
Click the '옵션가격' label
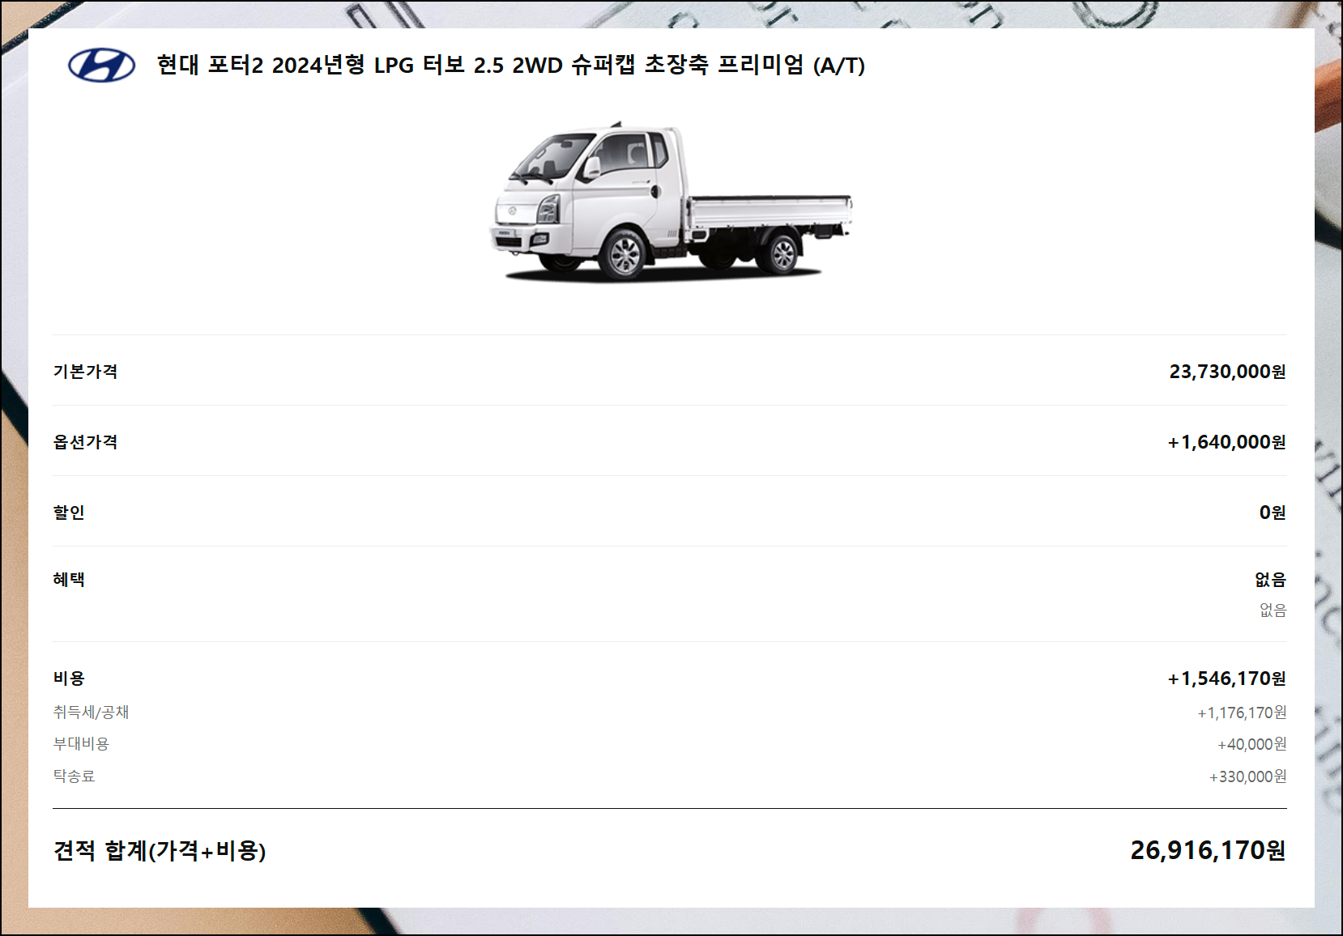86,441
